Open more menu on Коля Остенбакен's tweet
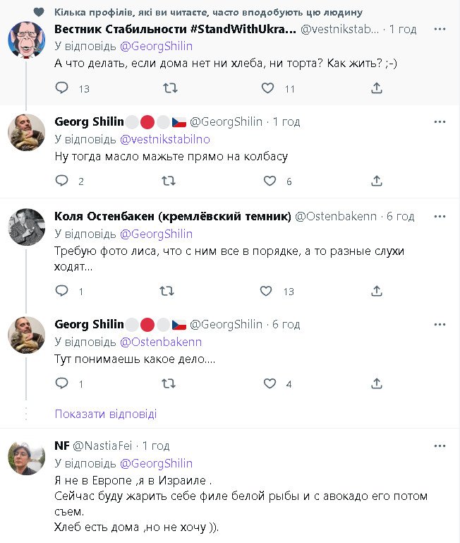Viewport: 460px width, 543px height. pos(440,215)
